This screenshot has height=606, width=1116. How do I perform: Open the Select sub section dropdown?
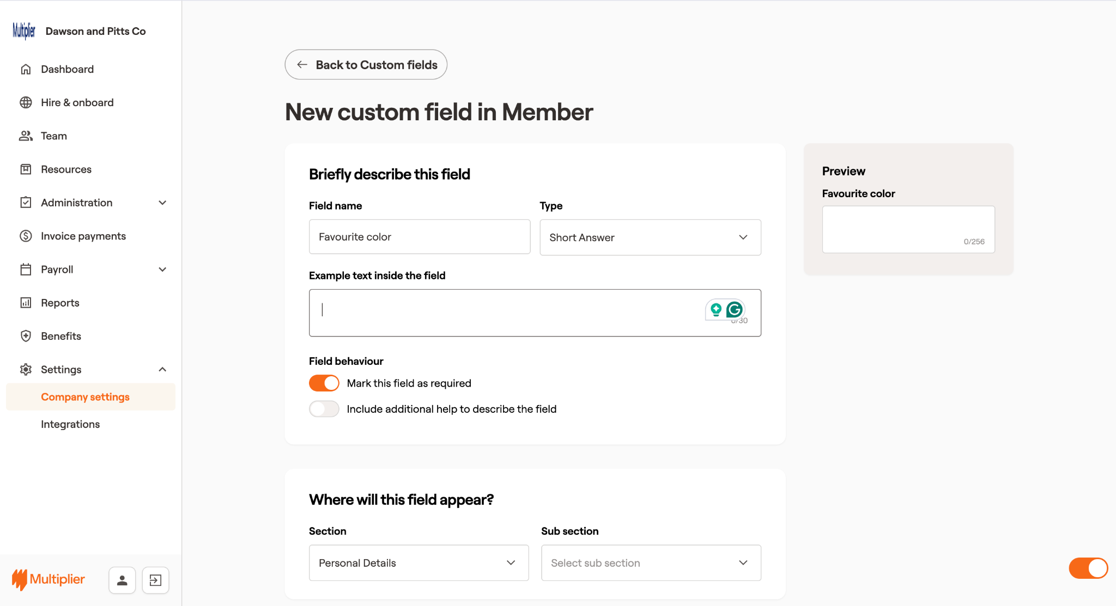[x=651, y=563]
